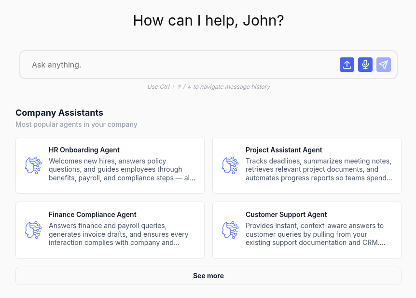Click the Customer Support Agent brain icon
Screen dimensions: 416x298
[230, 230]
